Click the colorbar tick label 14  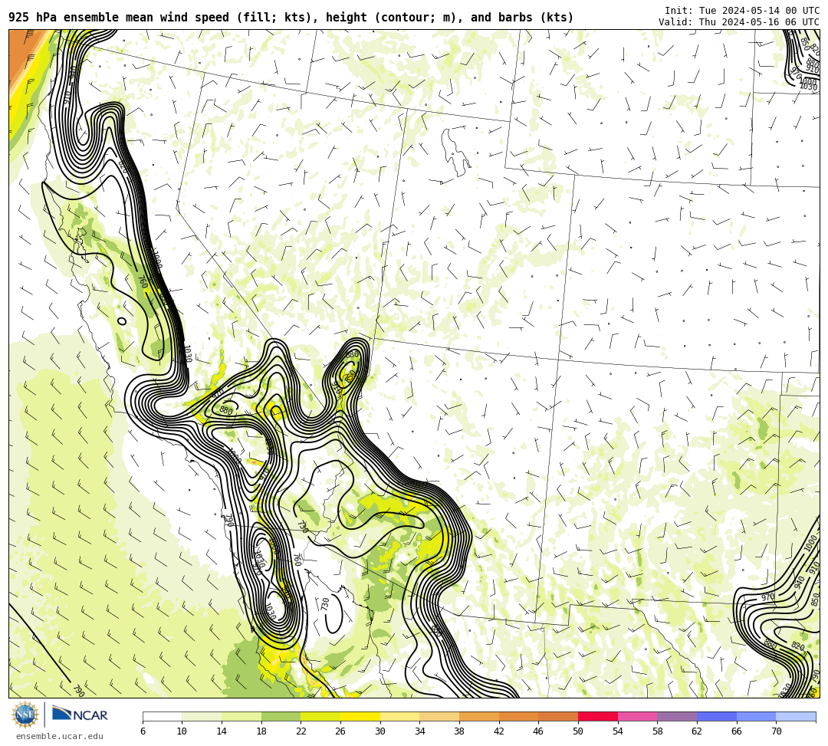[222, 731]
